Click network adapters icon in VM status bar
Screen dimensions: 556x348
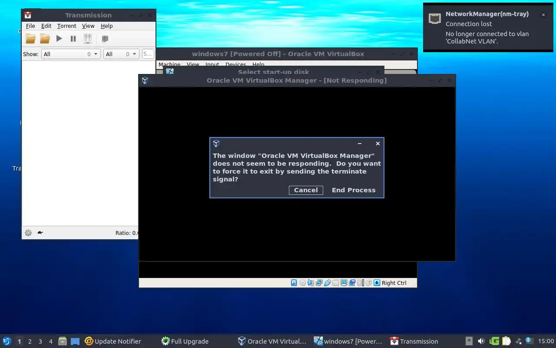(x=319, y=283)
